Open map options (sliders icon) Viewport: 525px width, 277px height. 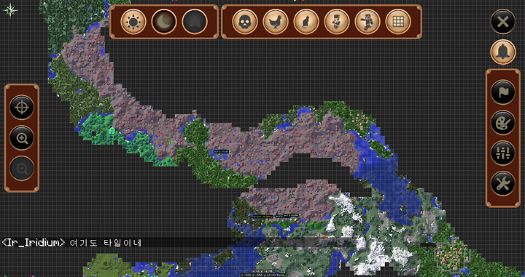[503, 153]
